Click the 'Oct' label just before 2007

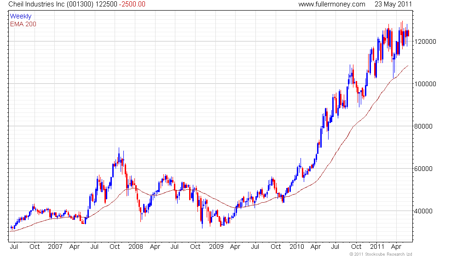(35, 247)
